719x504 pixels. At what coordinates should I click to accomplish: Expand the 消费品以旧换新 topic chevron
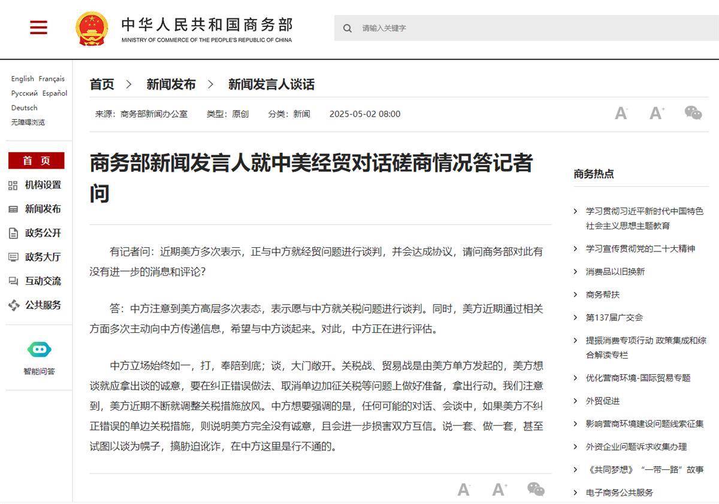click(576, 271)
